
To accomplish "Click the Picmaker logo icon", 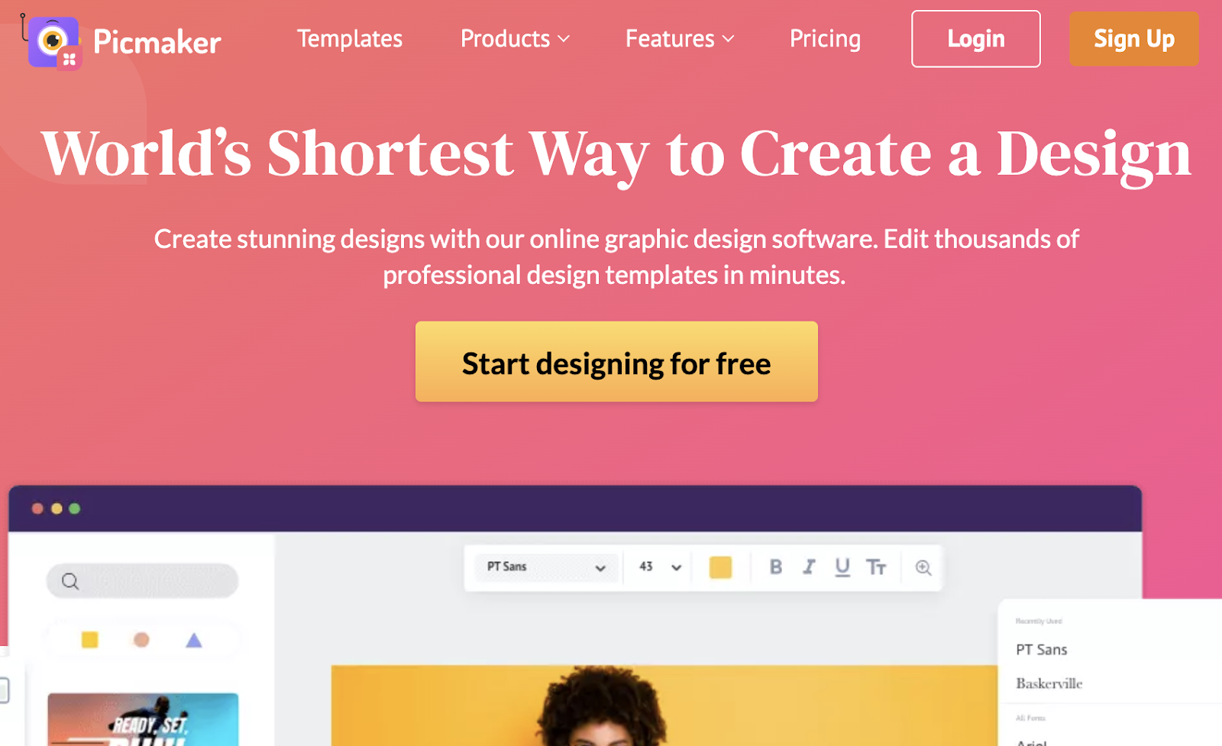I will tap(53, 42).
